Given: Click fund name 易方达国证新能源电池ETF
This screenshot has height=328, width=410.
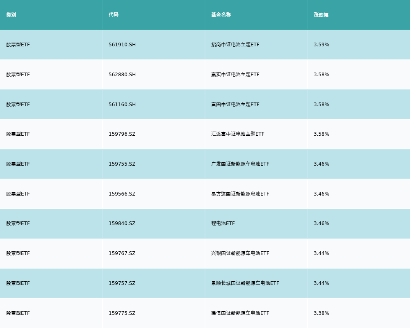Looking at the screenshot, I should [x=240, y=194].
